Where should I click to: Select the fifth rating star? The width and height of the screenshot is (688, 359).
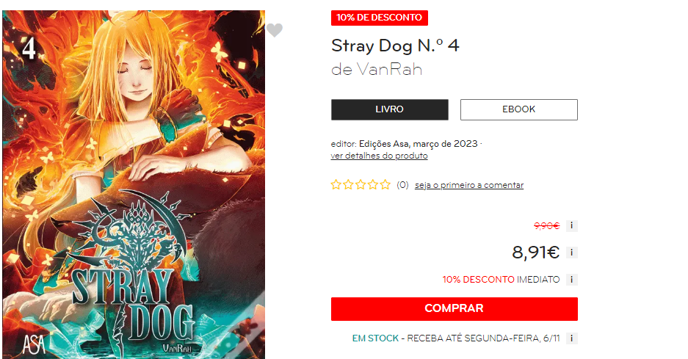[385, 185]
